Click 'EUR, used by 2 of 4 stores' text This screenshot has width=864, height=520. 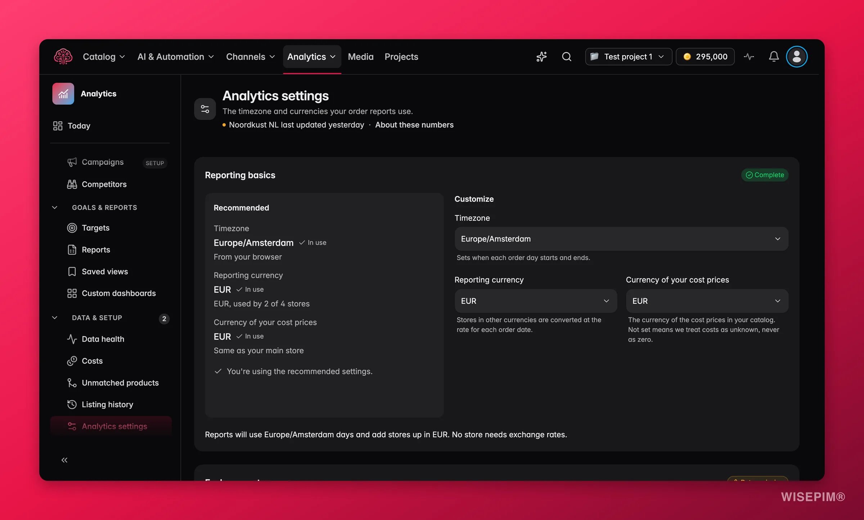click(262, 304)
